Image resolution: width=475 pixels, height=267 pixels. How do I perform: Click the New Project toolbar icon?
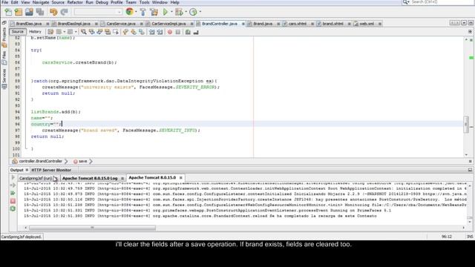tap(19, 12)
